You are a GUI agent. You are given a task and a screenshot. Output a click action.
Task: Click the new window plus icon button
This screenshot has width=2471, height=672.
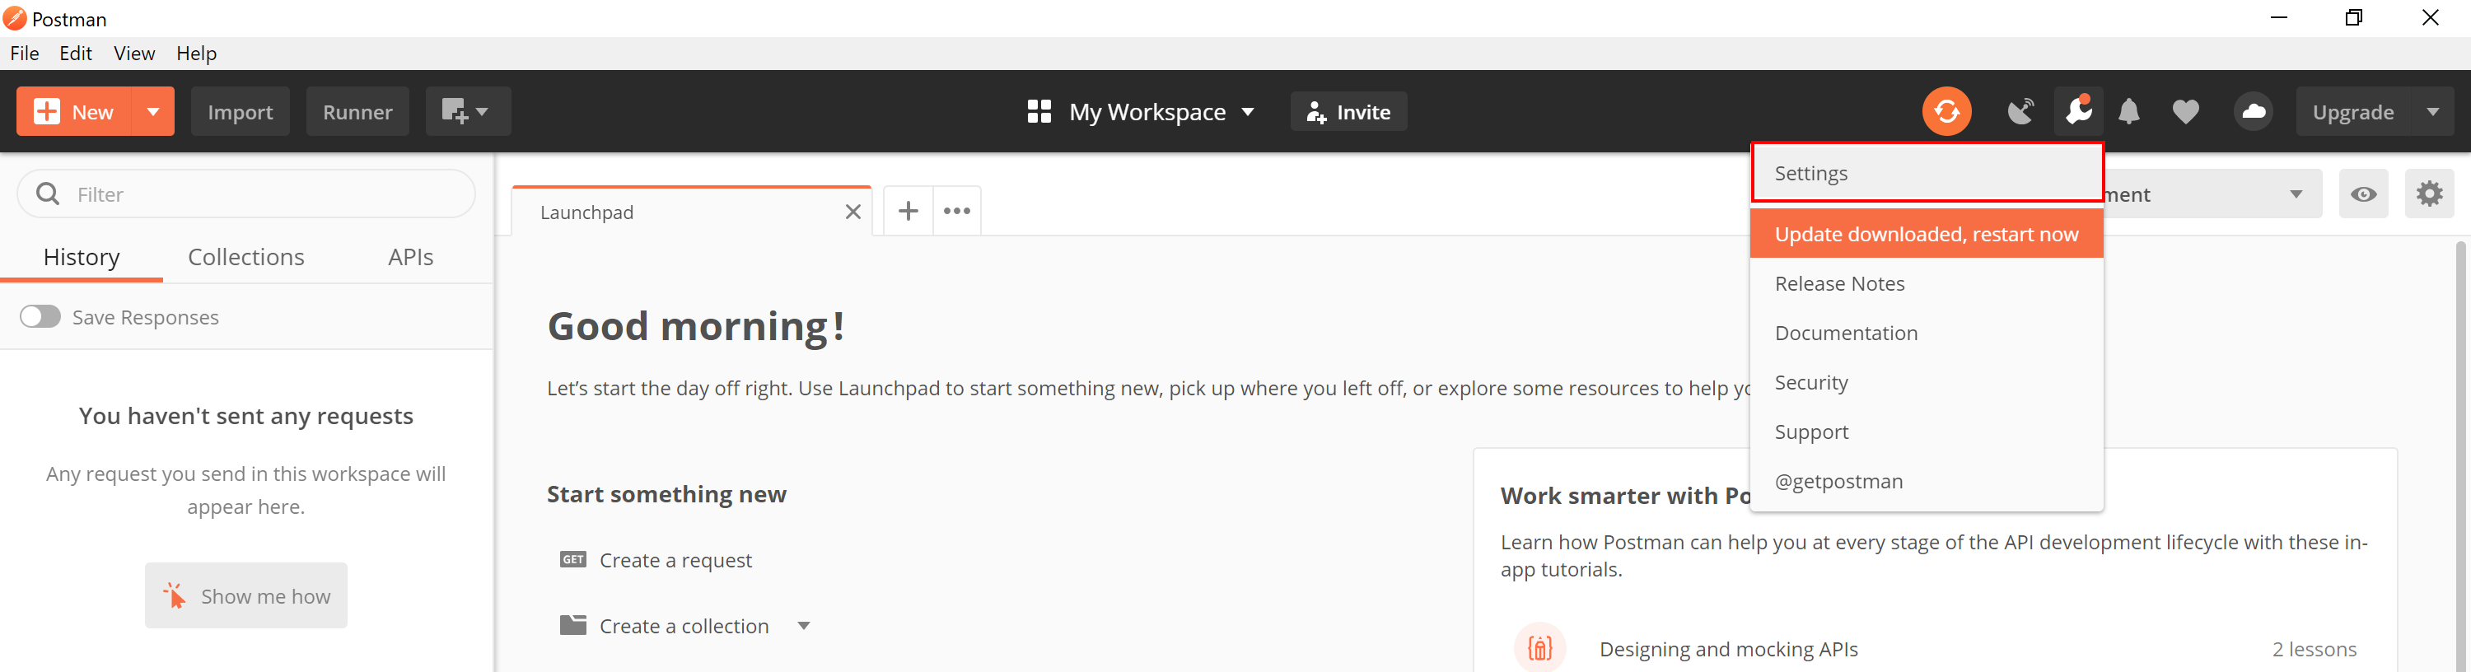[467, 112]
